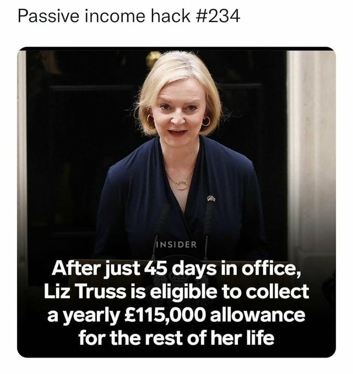Click the woman's navy blue jacket

coord(178,203)
